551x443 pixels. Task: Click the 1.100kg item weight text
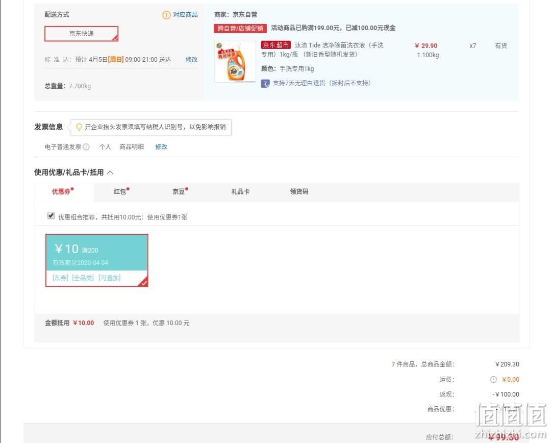click(428, 55)
